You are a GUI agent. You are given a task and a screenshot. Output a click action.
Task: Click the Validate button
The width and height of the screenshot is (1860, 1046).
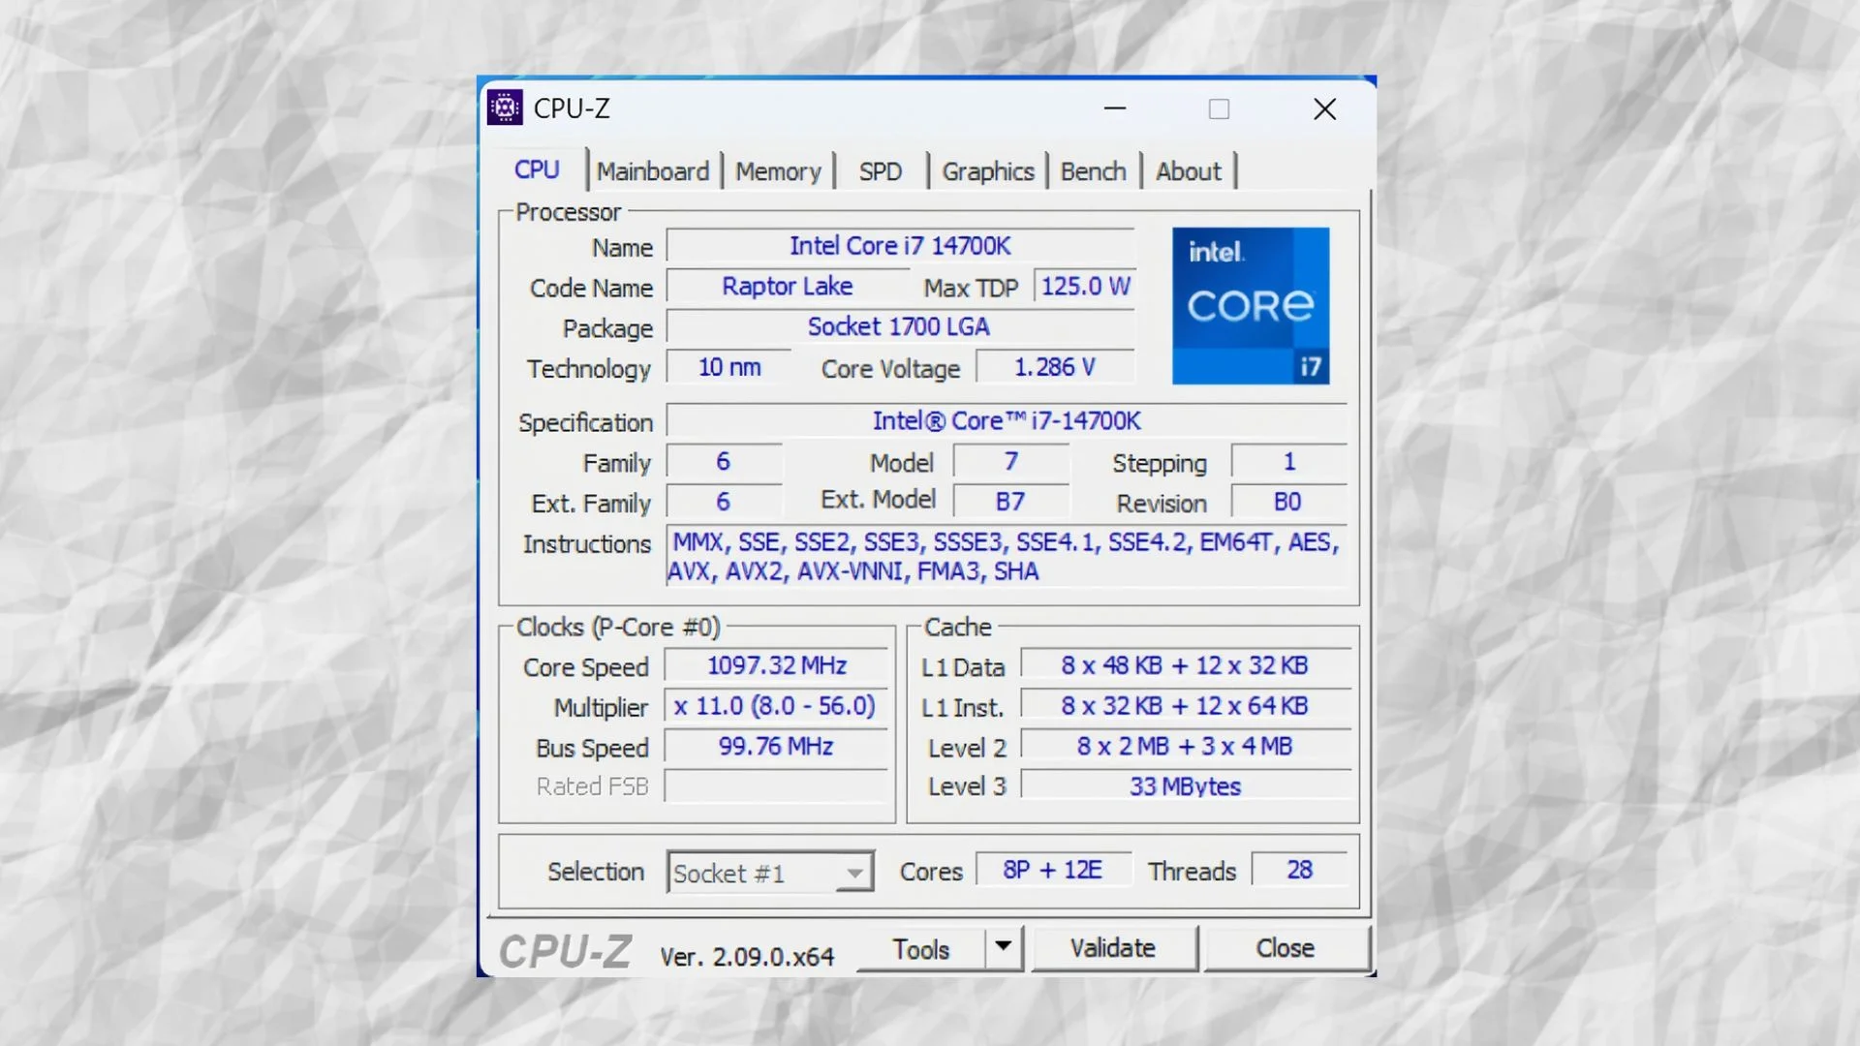point(1113,948)
